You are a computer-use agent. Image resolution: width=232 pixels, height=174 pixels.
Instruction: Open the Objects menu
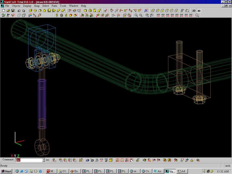click(x=16, y=6)
